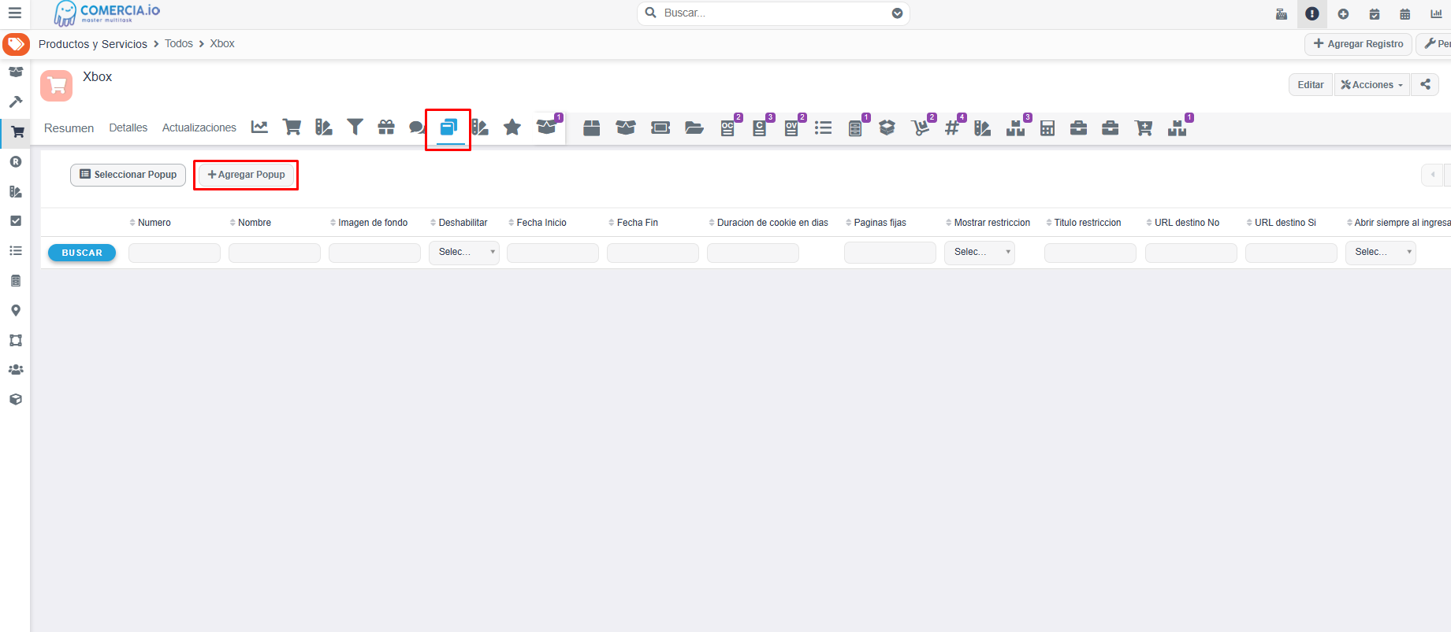Image resolution: width=1451 pixels, height=632 pixels.
Task: Open the calculator tab icon
Action: 1047,128
